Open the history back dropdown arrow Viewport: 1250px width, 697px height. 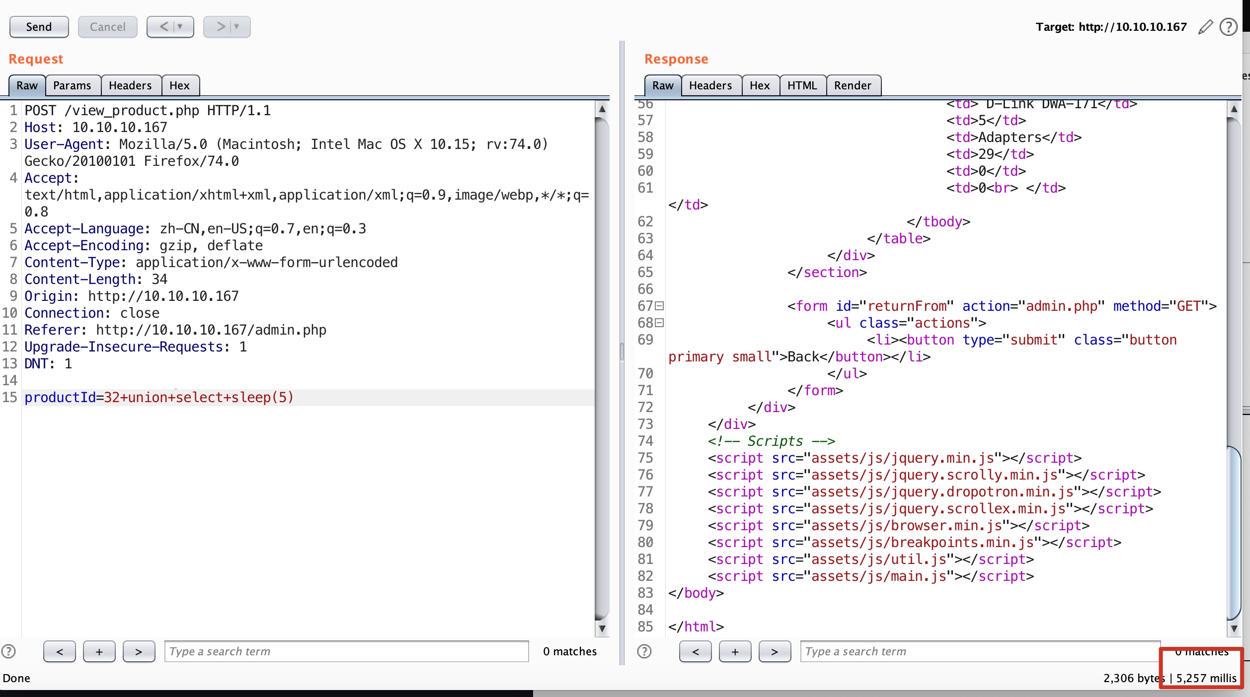pyautogui.click(x=180, y=27)
